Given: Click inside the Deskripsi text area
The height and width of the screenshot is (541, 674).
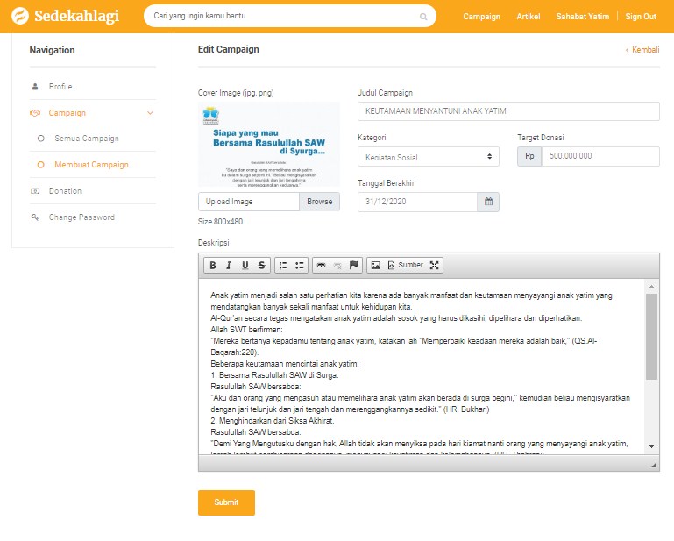Looking at the screenshot, I should click(x=422, y=367).
